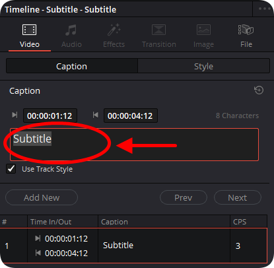Open the Video inspector tab

pos(30,36)
